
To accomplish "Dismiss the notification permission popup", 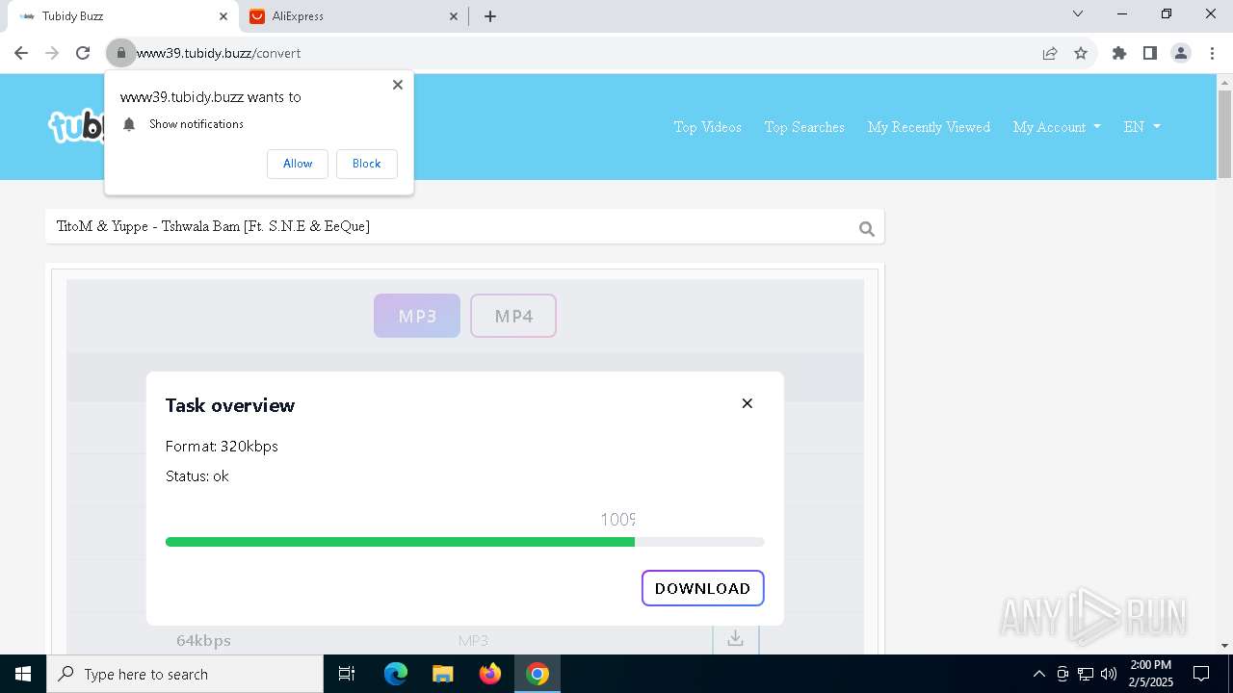I will 398,85.
